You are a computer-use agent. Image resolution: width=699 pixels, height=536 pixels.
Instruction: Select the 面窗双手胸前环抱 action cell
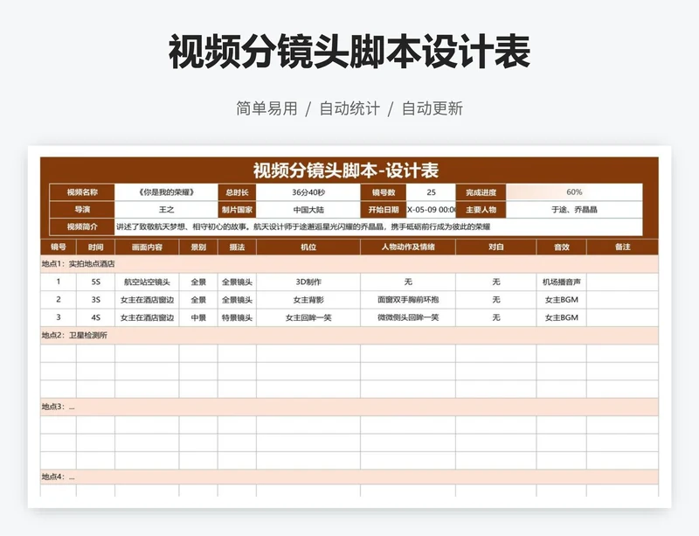tap(408, 299)
